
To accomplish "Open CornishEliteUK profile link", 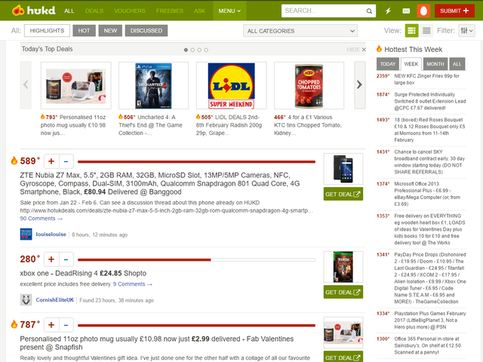I will 55,300.
